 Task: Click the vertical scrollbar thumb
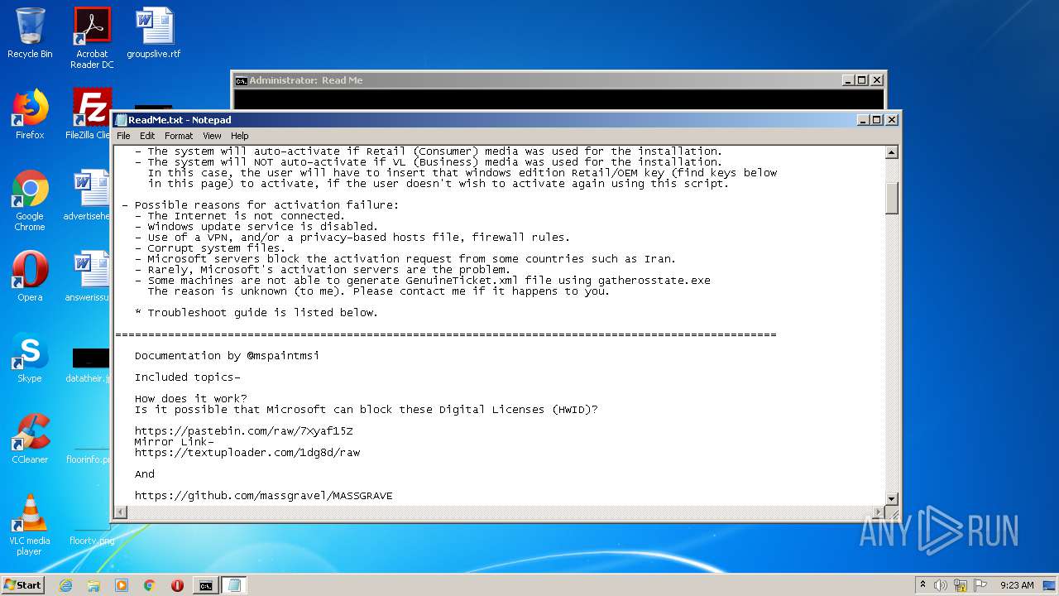tap(892, 199)
